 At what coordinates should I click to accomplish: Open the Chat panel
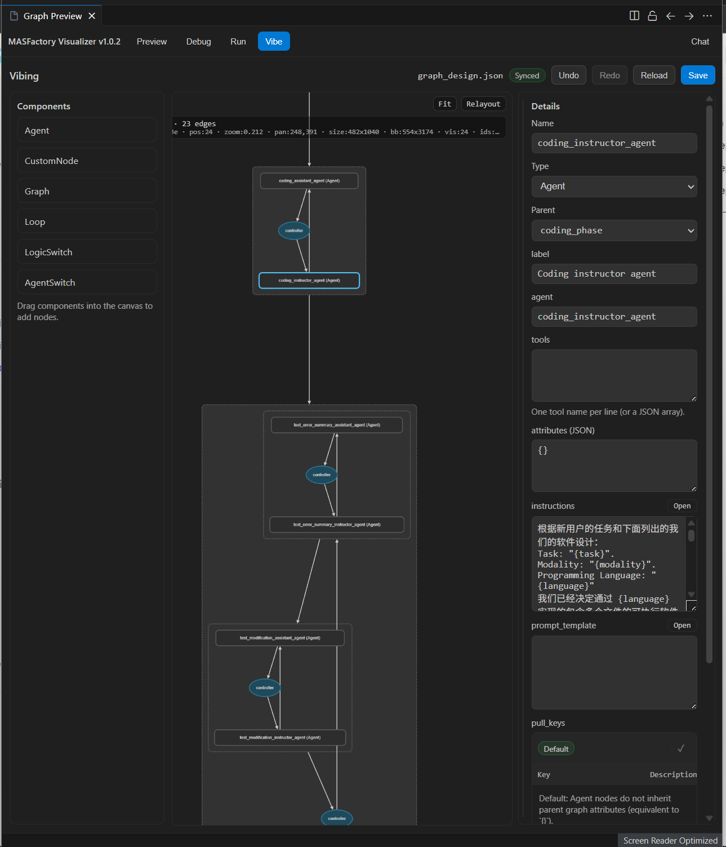tap(700, 41)
